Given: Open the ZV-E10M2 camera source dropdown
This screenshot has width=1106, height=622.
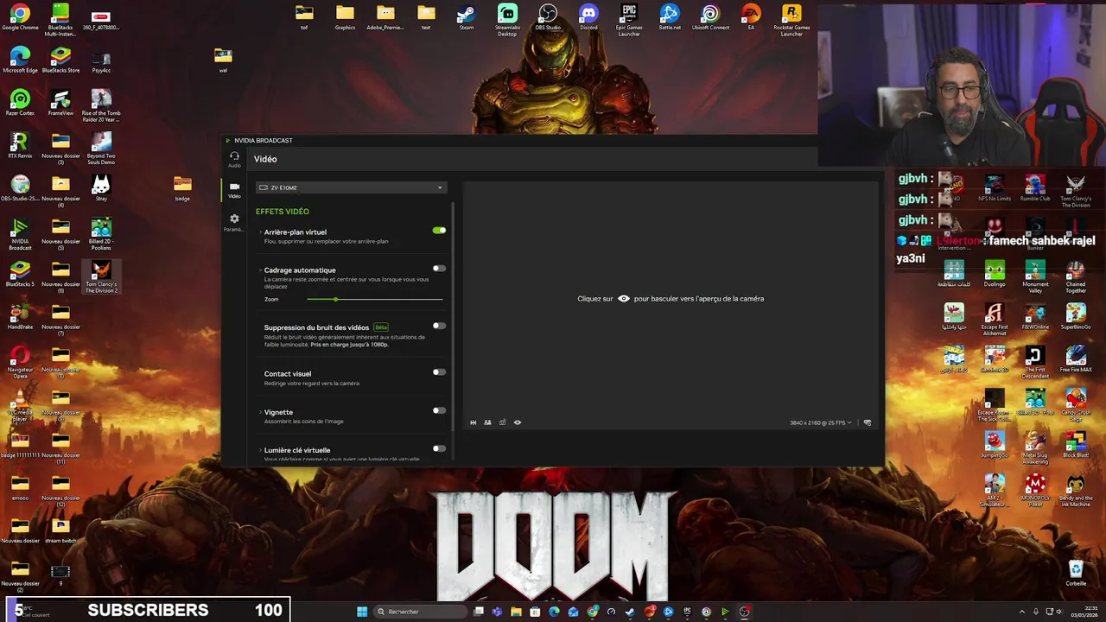Looking at the screenshot, I should pos(351,187).
